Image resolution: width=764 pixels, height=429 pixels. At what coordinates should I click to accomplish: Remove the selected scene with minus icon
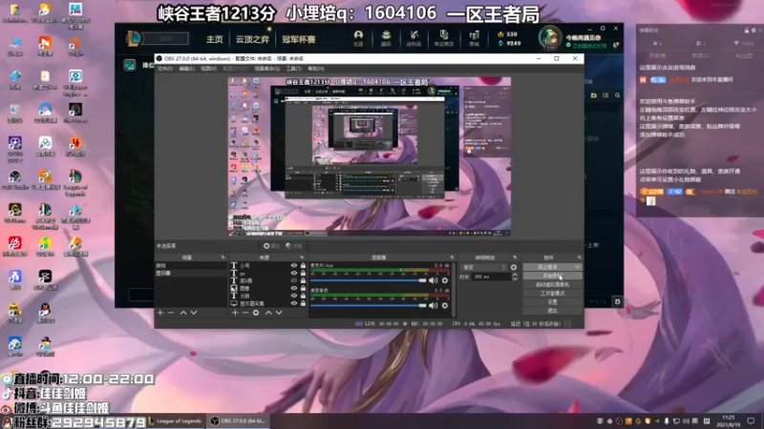coord(171,313)
